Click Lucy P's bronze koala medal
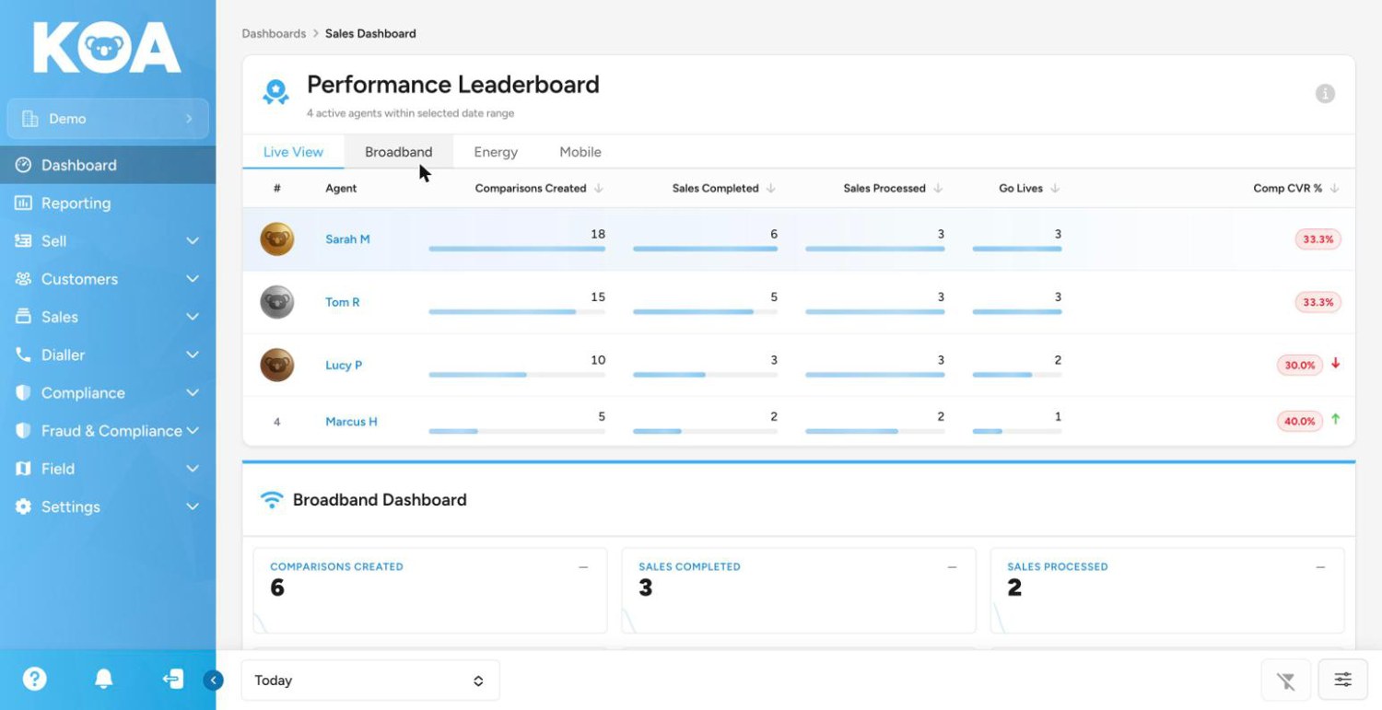Screen dimensions: 1382x710 tap(277, 365)
